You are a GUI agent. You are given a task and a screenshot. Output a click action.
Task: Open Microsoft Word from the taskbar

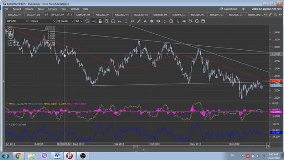[x=57, y=156]
